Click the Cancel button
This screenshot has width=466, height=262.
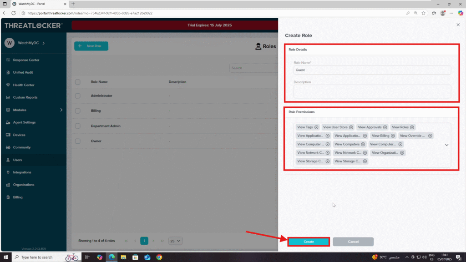coord(353,242)
